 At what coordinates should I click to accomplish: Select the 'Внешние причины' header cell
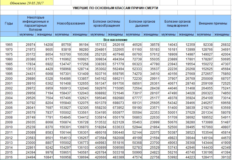pyautogui.click(x=213, y=23)
